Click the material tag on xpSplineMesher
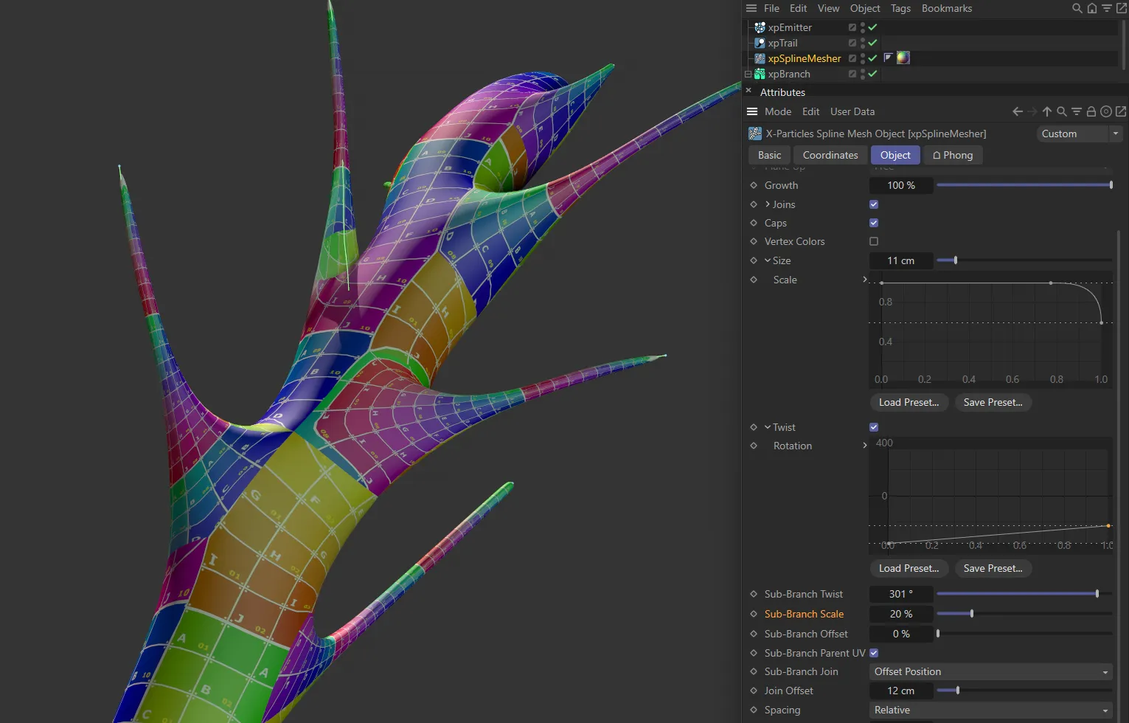The width and height of the screenshot is (1129, 723). (x=903, y=58)
